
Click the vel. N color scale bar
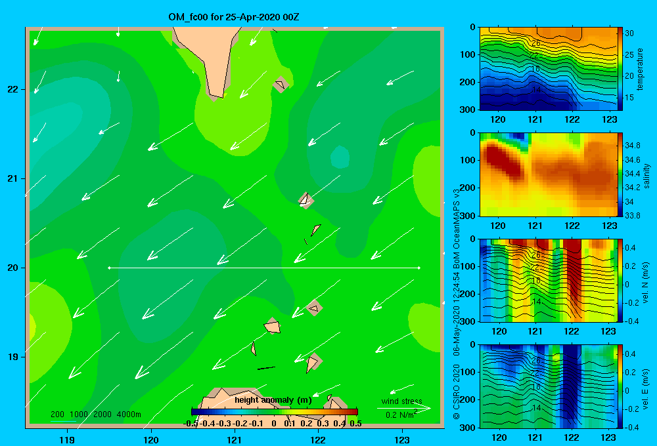[x=620, y=280]
